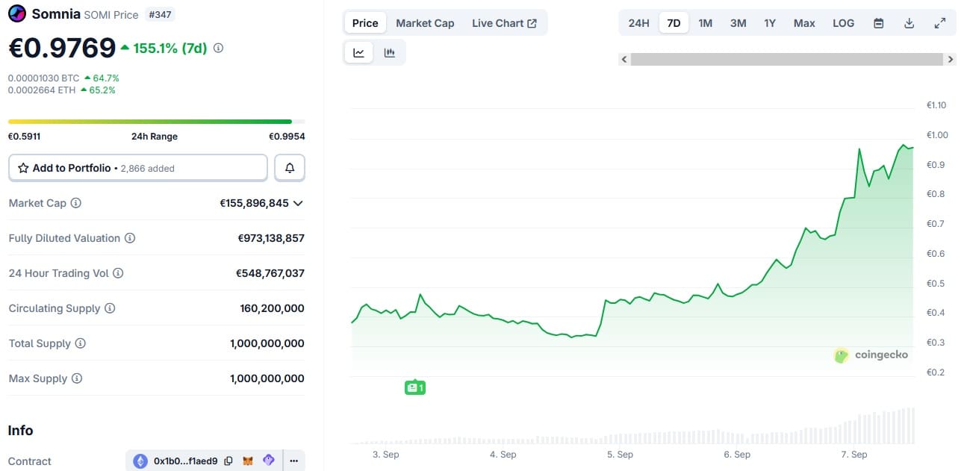Toggle LOG scale on chart
970x471 pixels.
pyautogui.click(x=843, y=23)
